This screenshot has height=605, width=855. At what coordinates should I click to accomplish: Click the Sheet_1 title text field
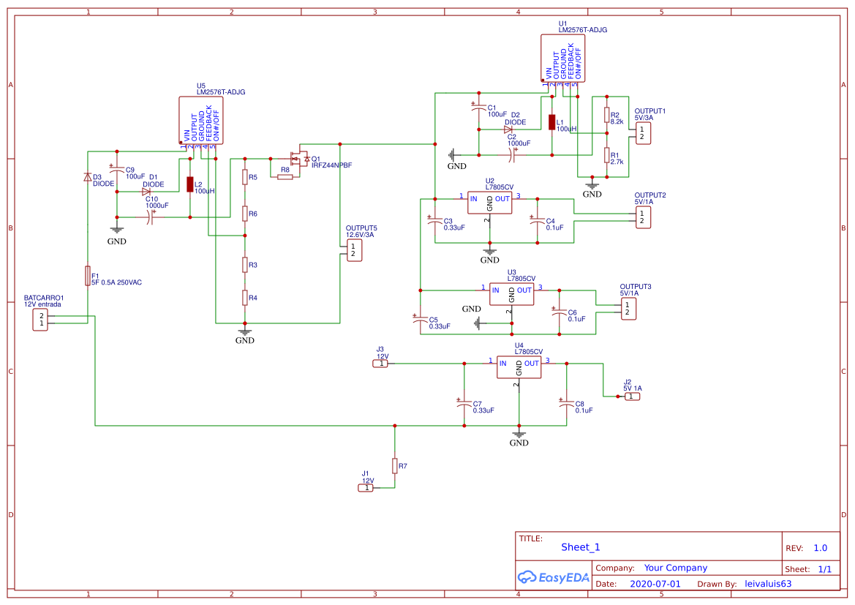[x=580, y=547]
